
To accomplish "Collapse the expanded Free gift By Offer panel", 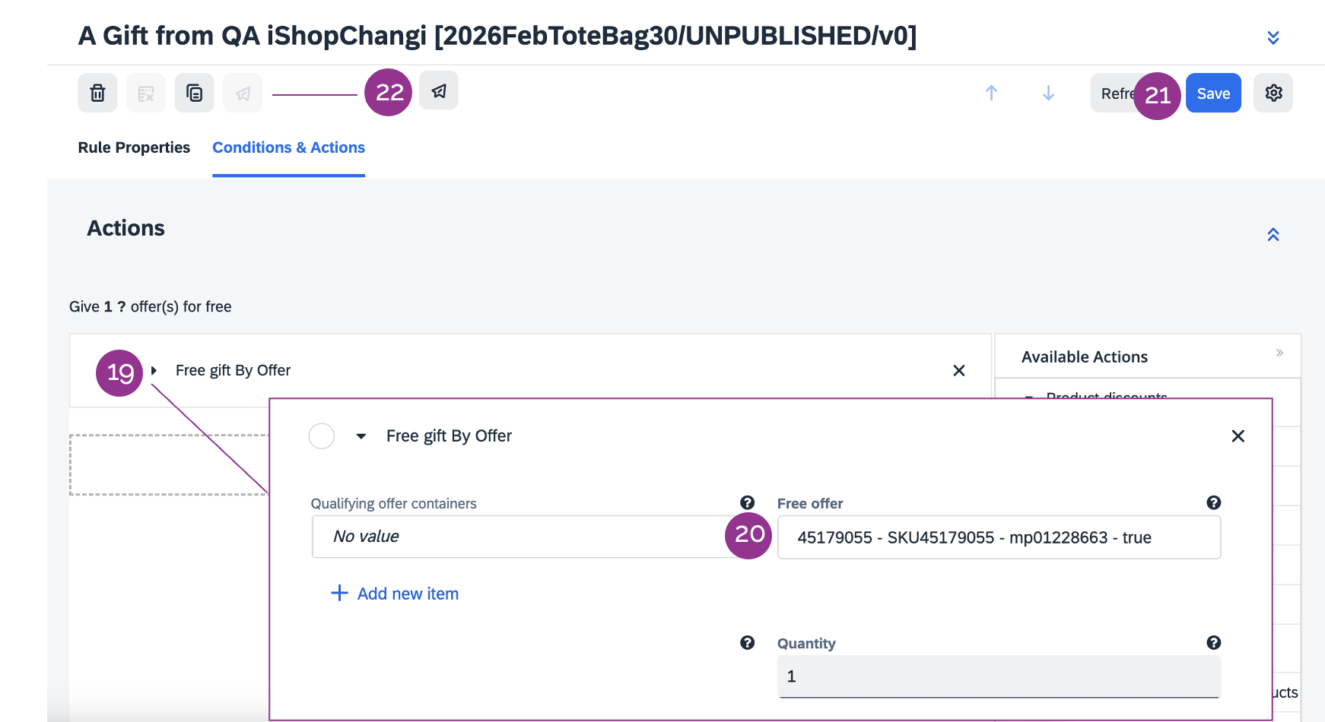I will tap(361, 436).
